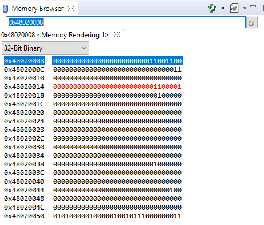
Task: Minimize the Memory Browser view
Action: [x=253, y=6]
